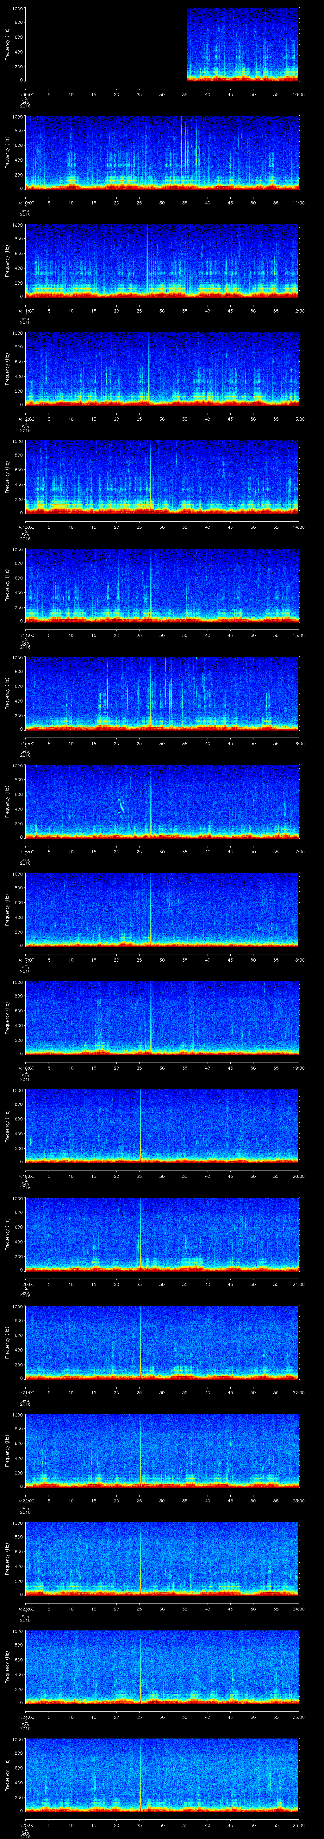Open the spectrogram spanning 4:19:00 to 4:20:00
The width and height of the screenshot is (324, 1839).
[x=162, y=1126]
